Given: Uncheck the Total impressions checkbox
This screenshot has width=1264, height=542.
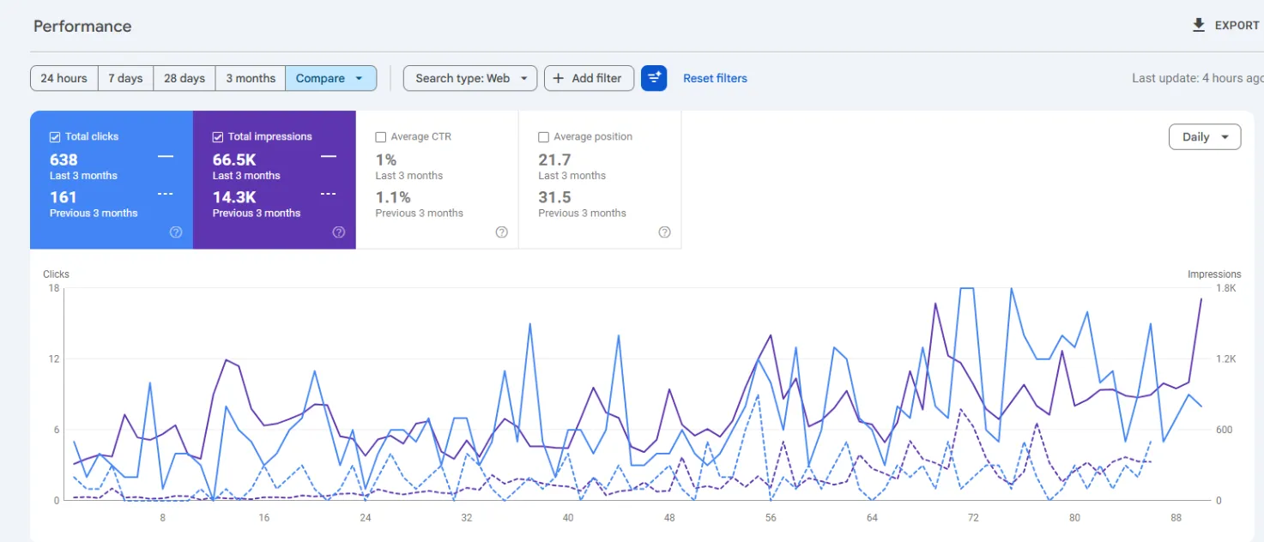Looking at the screenshot, I should (217, 136).
